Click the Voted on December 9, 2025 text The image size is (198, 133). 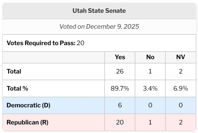tap(99, 27)
